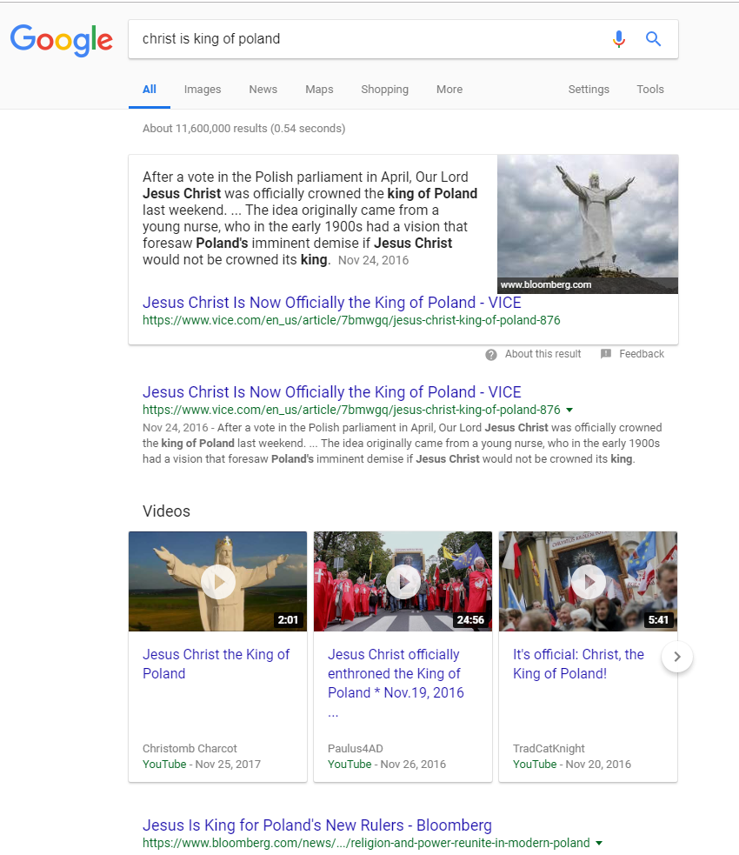Click the search box with query text
This screenshot has width=739, height=855.
coord(370,39)
